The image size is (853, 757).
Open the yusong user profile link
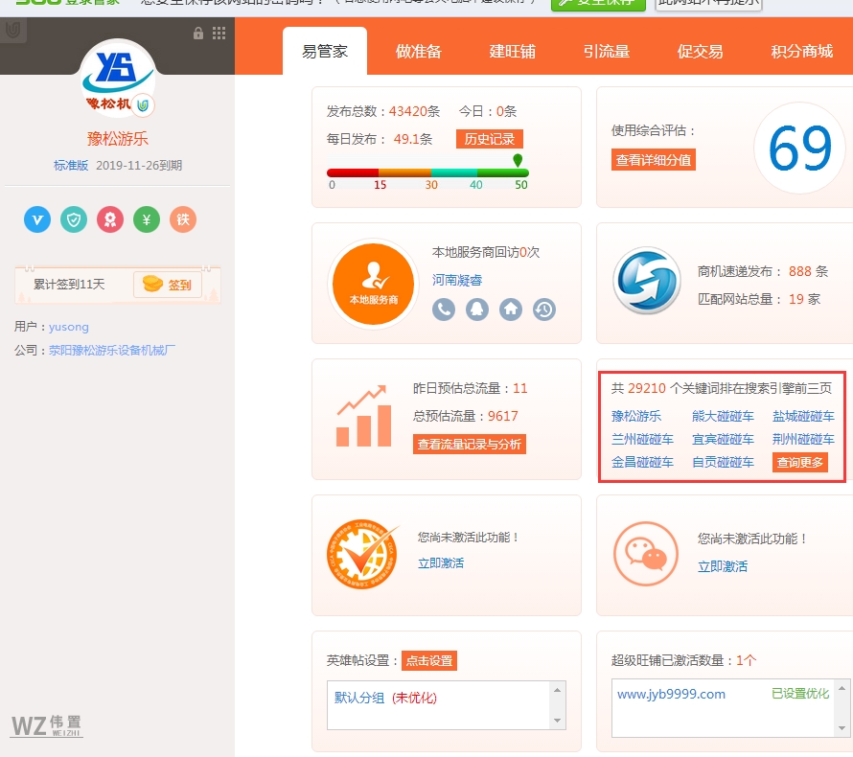69,326
